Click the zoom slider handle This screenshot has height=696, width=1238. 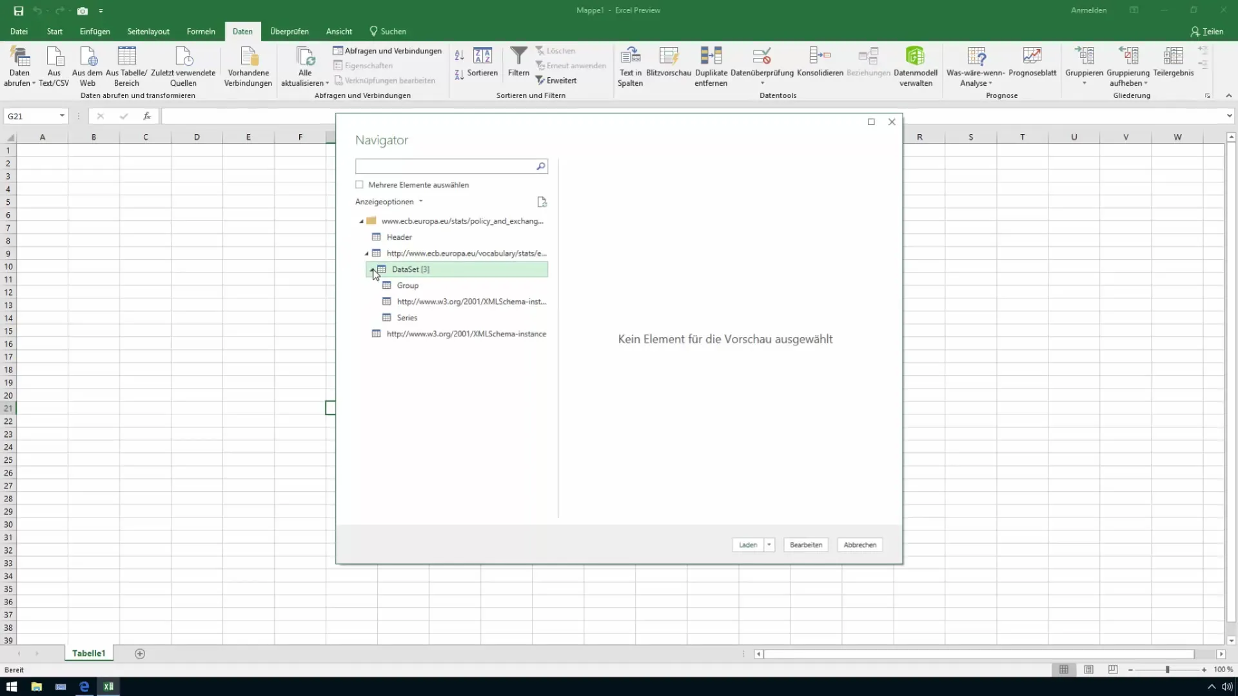click(1167, 670)
